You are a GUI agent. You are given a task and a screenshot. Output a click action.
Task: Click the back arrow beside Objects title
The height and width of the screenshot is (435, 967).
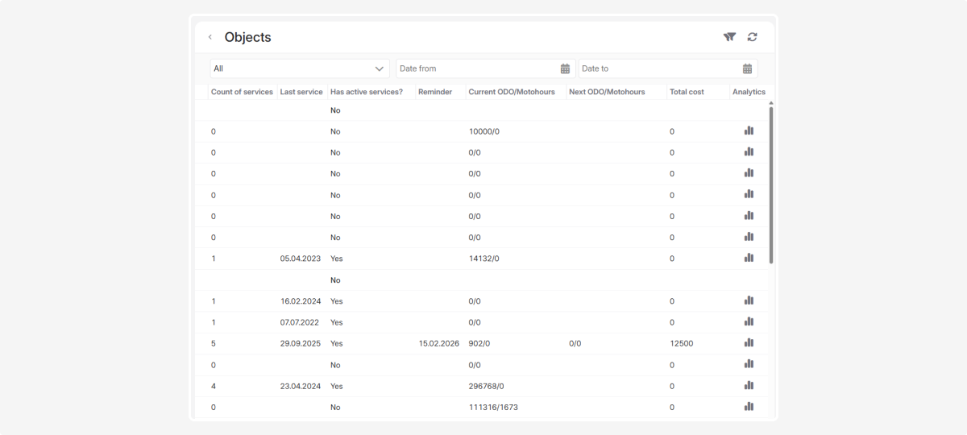tap(210, 37)
